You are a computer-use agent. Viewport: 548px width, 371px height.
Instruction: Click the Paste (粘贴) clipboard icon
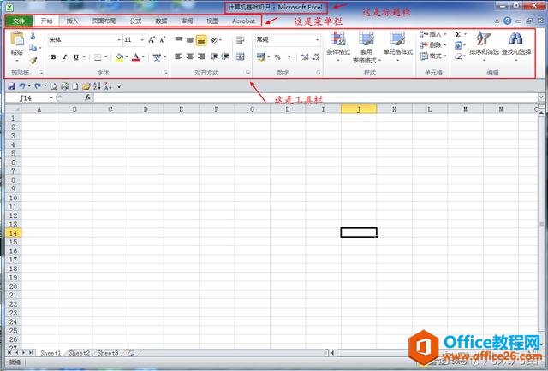(x=16, y=41)
